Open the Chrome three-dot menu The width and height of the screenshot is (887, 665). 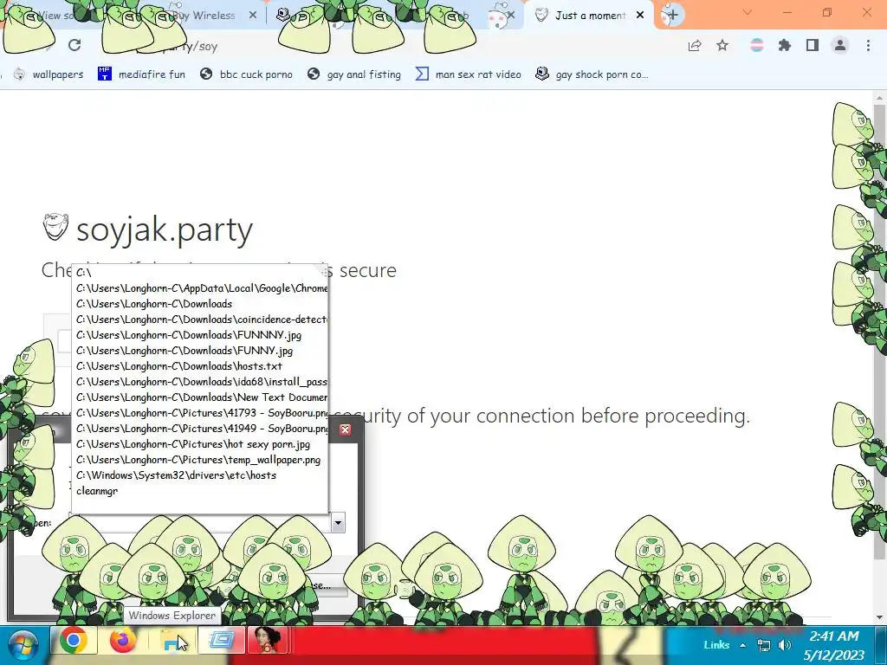[x=868, y=45]
